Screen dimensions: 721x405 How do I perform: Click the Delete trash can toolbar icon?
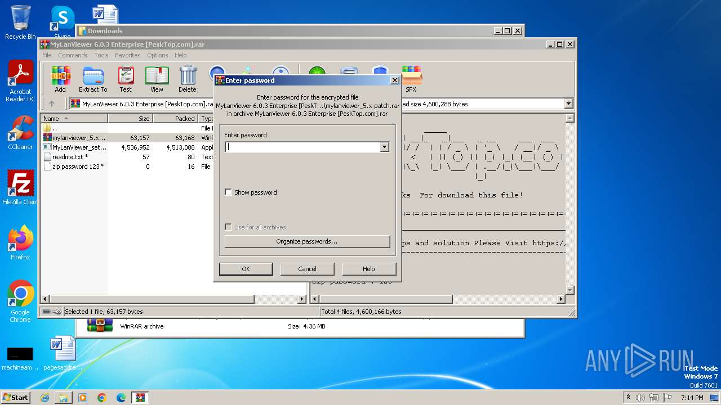(x=188, y=79)
